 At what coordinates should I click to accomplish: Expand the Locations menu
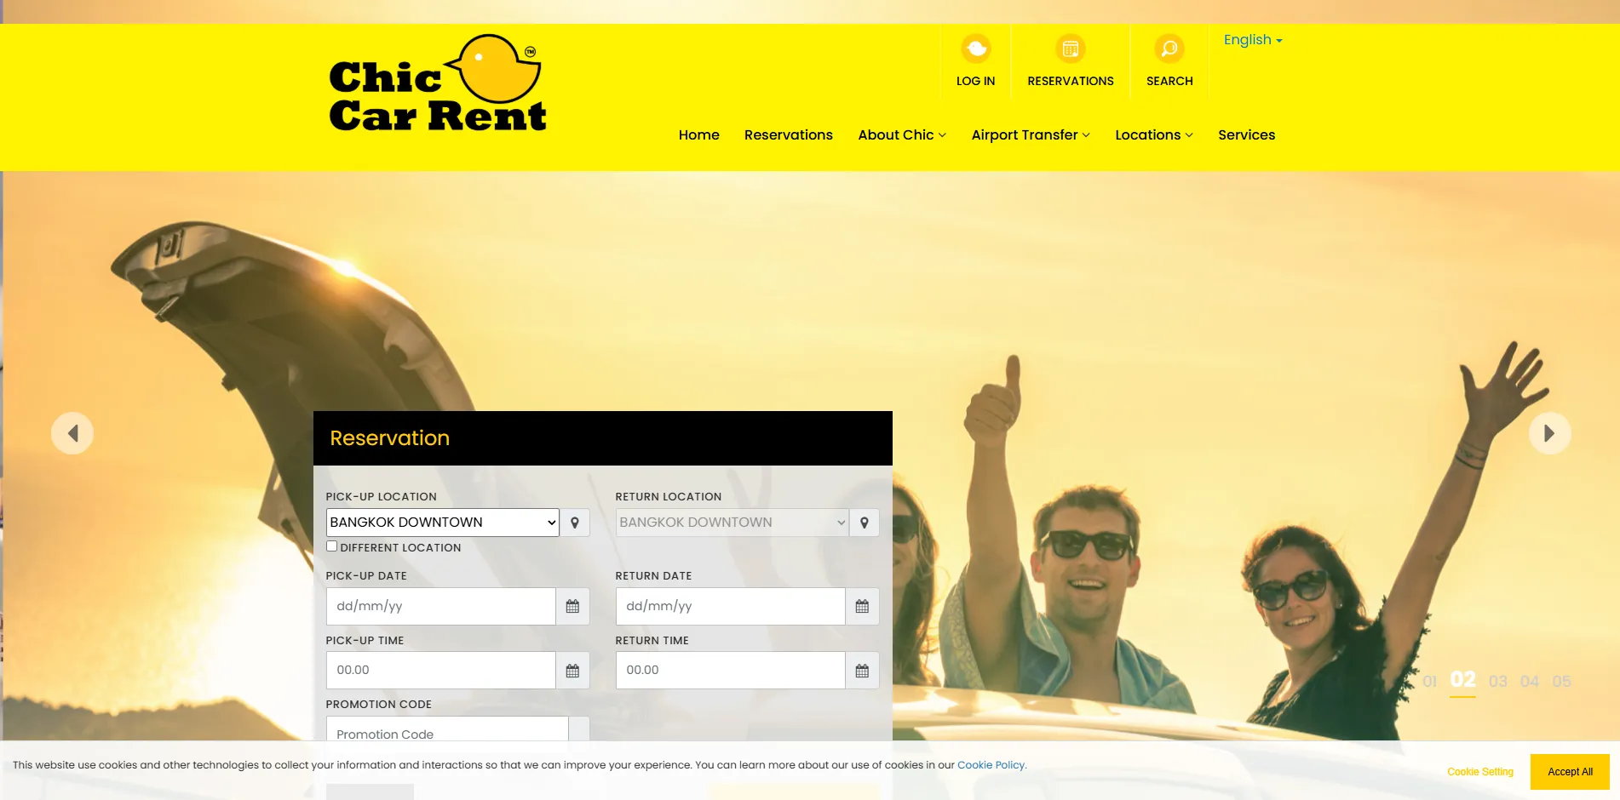click(x=1154, y=134)
